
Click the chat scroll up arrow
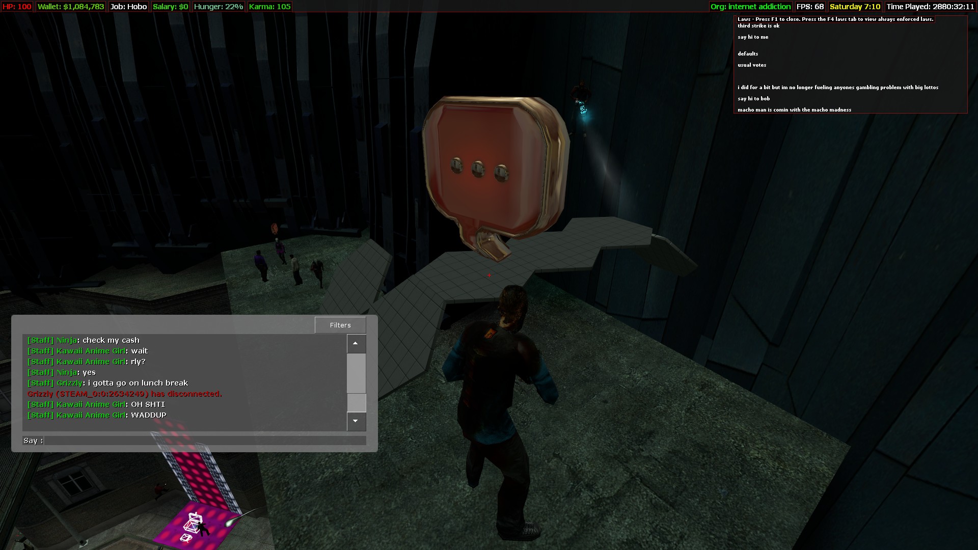click(356, 344)
